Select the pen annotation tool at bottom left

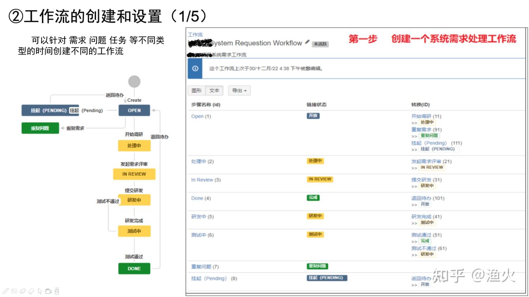(x=6, y=291)
